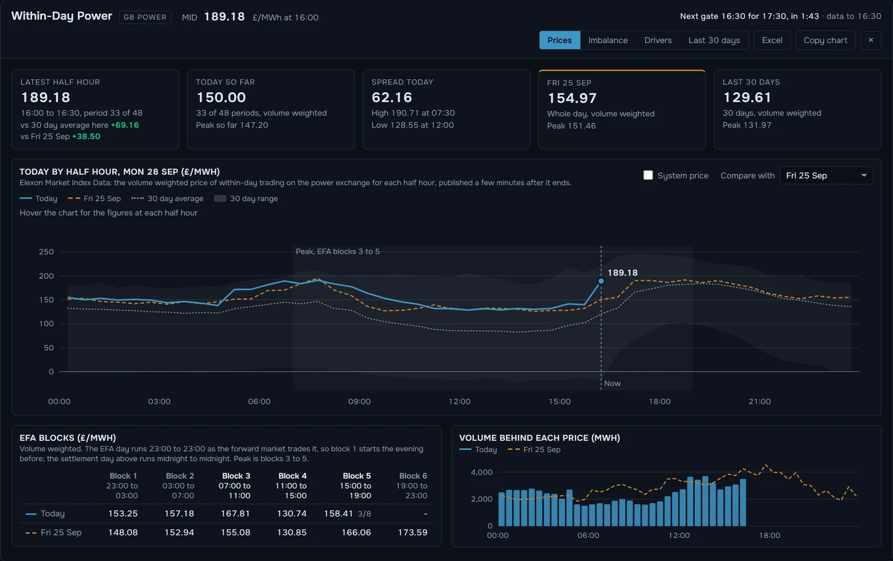Click the 18:00 label on main chart axis
Viewport: 893px width, 561px height.
(660, 402)
